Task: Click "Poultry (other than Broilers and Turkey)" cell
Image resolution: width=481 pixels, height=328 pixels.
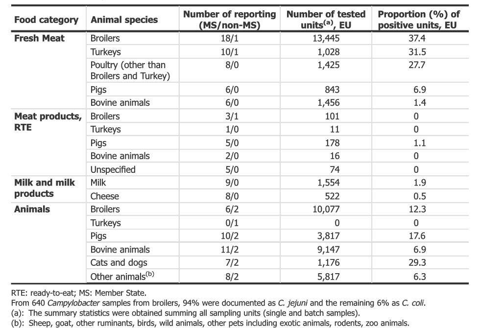Action: point(128,70)
